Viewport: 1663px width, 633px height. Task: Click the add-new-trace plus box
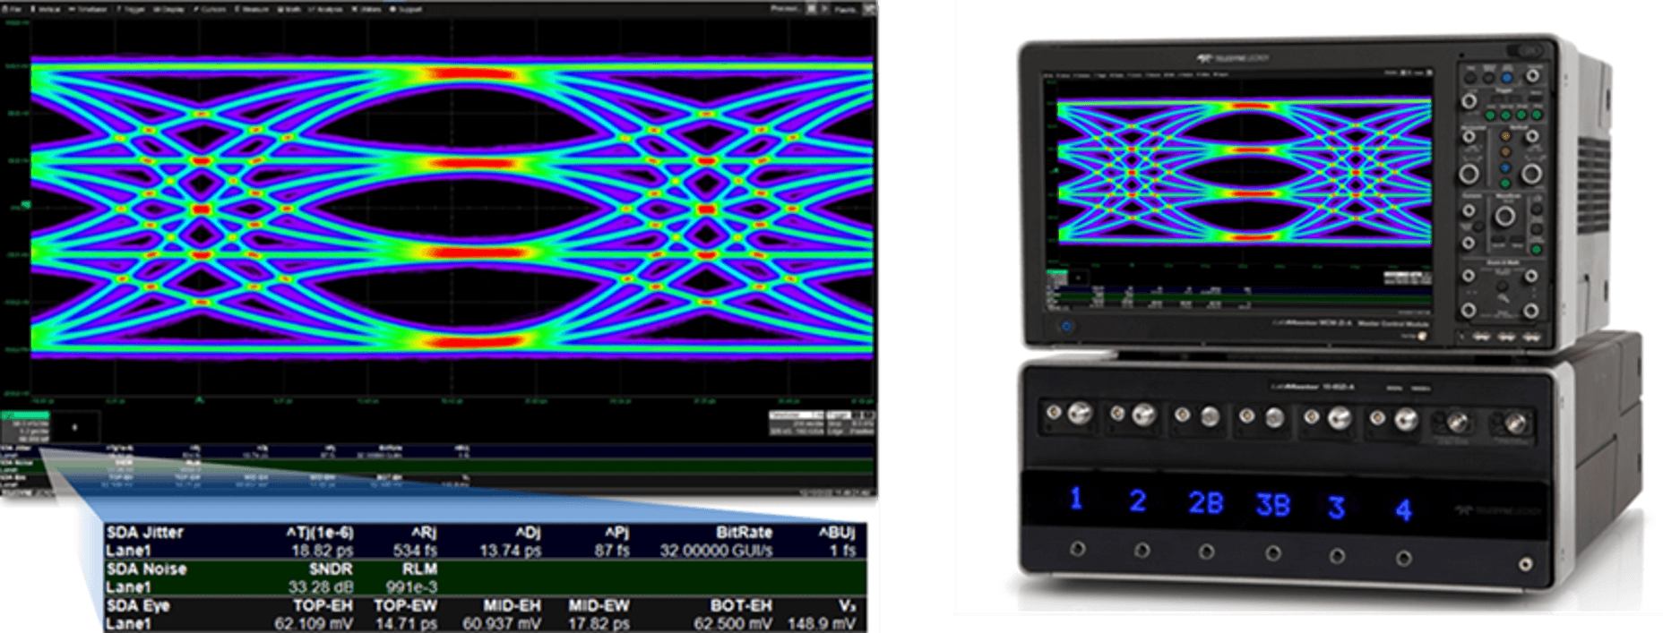pyautogui.click(x=75, y=426)
